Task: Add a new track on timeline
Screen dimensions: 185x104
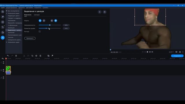Action: click(x=3, y=59)
